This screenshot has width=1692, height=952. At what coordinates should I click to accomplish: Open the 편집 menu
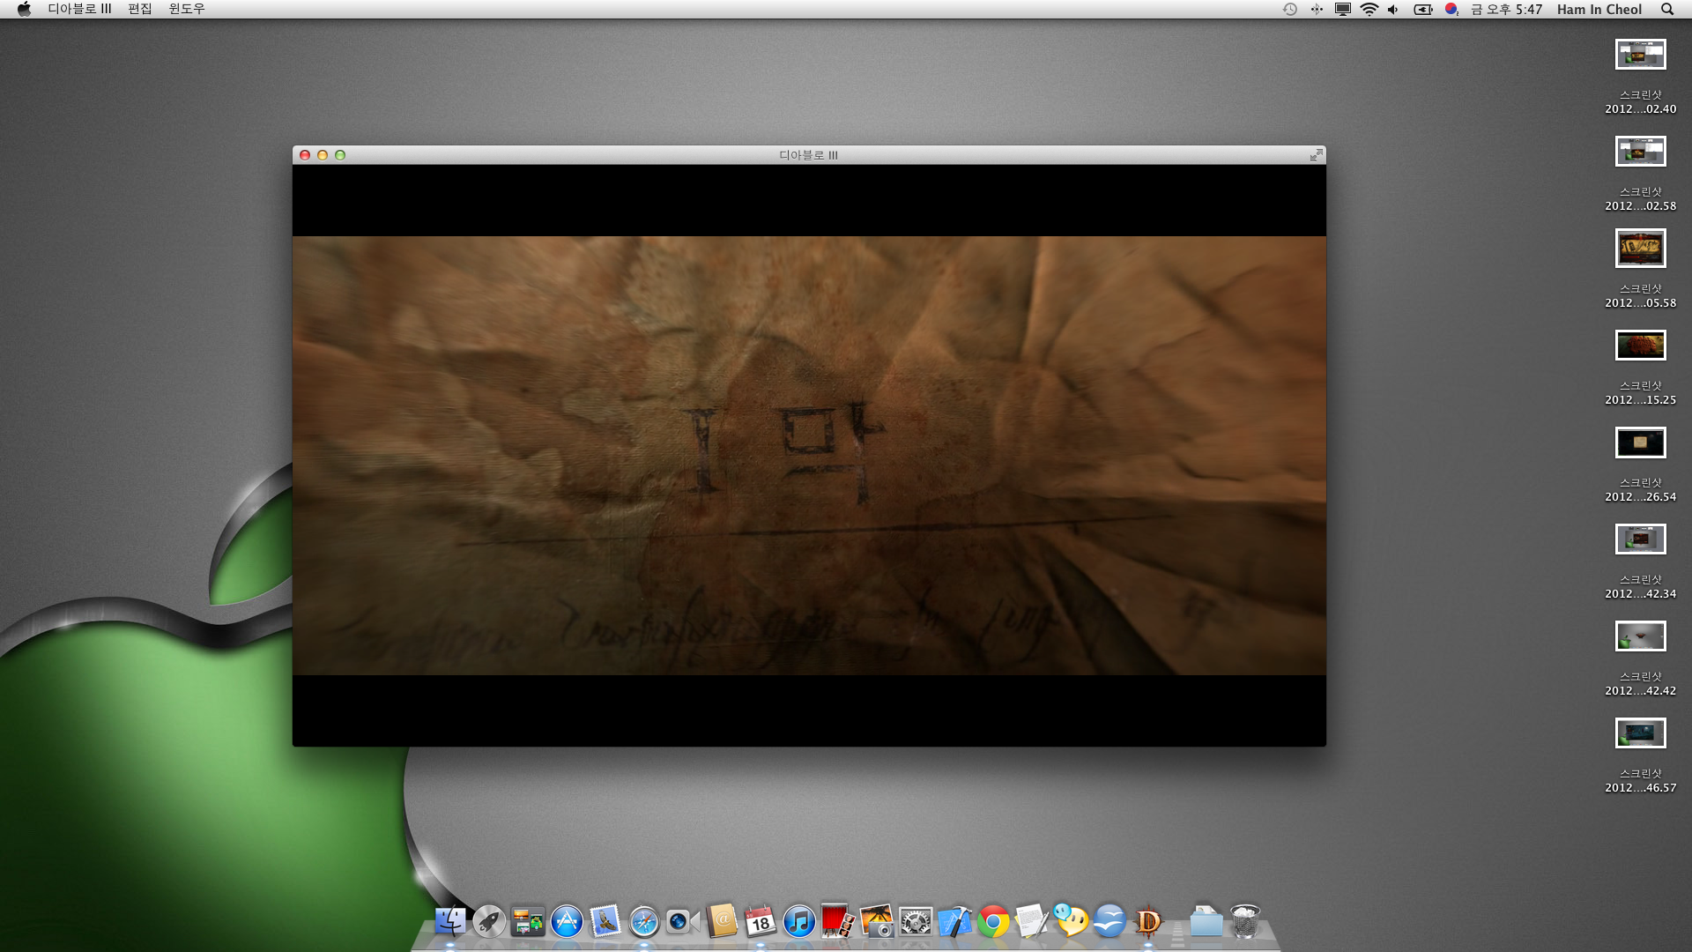tap(140, 9)
